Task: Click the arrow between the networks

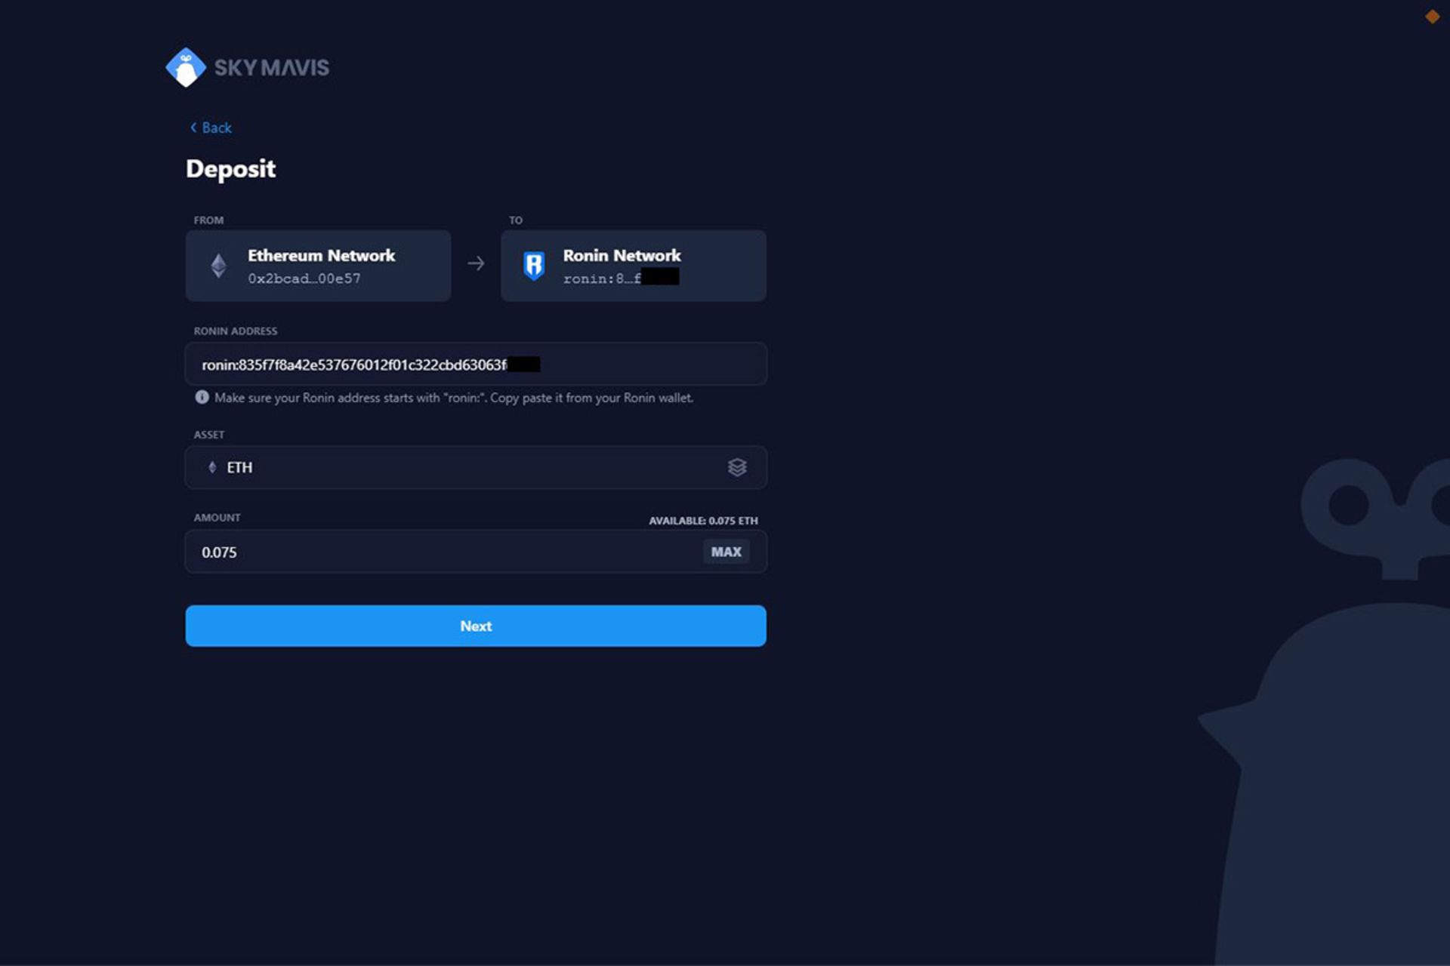Action: pos(476,263)
